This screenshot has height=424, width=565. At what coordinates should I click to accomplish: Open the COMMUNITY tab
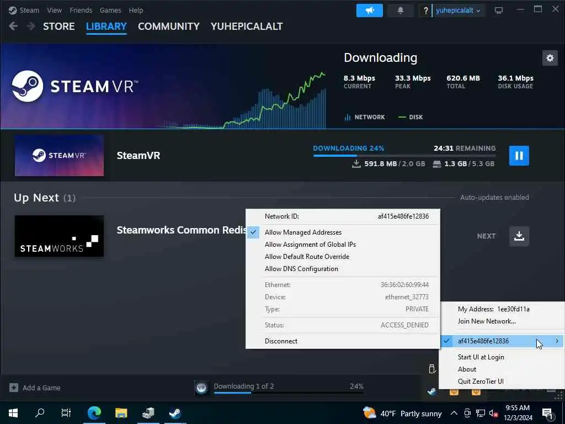169,26
